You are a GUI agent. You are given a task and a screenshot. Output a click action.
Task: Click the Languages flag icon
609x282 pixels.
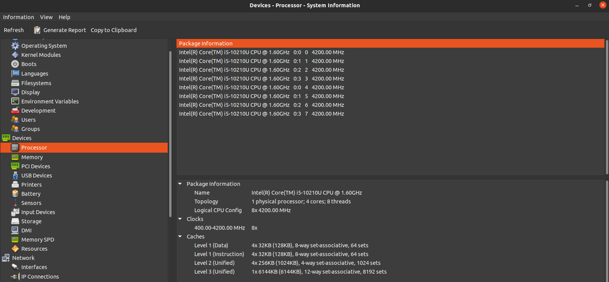coord(15,74)
